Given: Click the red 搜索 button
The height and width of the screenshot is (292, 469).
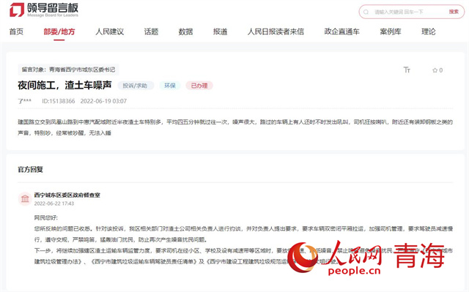Looking at the screenshot, I should pos(454,12).
